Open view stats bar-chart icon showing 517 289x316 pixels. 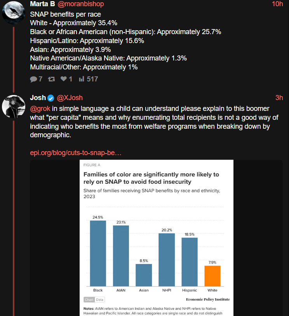[x=82, y=79]
